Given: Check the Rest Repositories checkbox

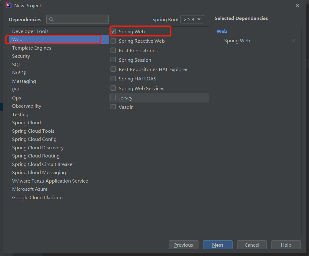Looking at the screenshot, I should pos(113,50).
